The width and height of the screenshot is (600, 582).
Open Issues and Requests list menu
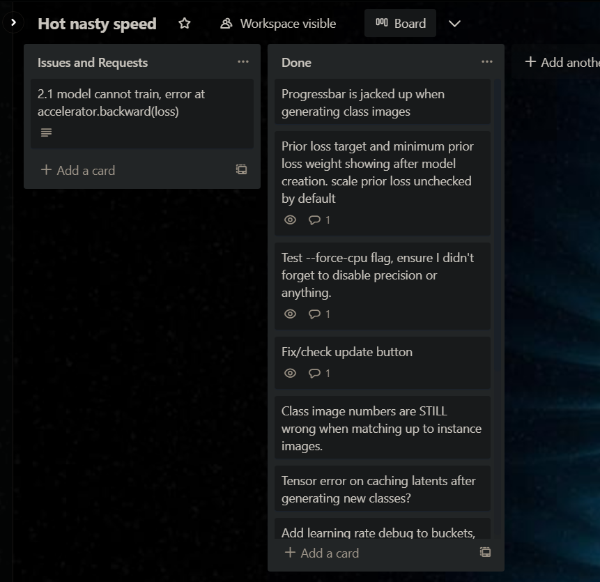click(x=243, y=62)
